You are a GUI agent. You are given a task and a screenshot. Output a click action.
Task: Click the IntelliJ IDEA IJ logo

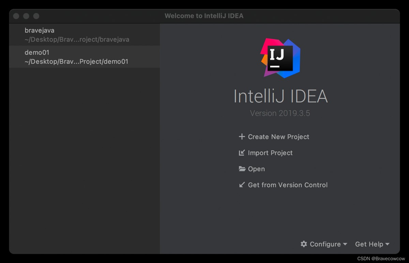pyautogui.click(x=280, y=58)
